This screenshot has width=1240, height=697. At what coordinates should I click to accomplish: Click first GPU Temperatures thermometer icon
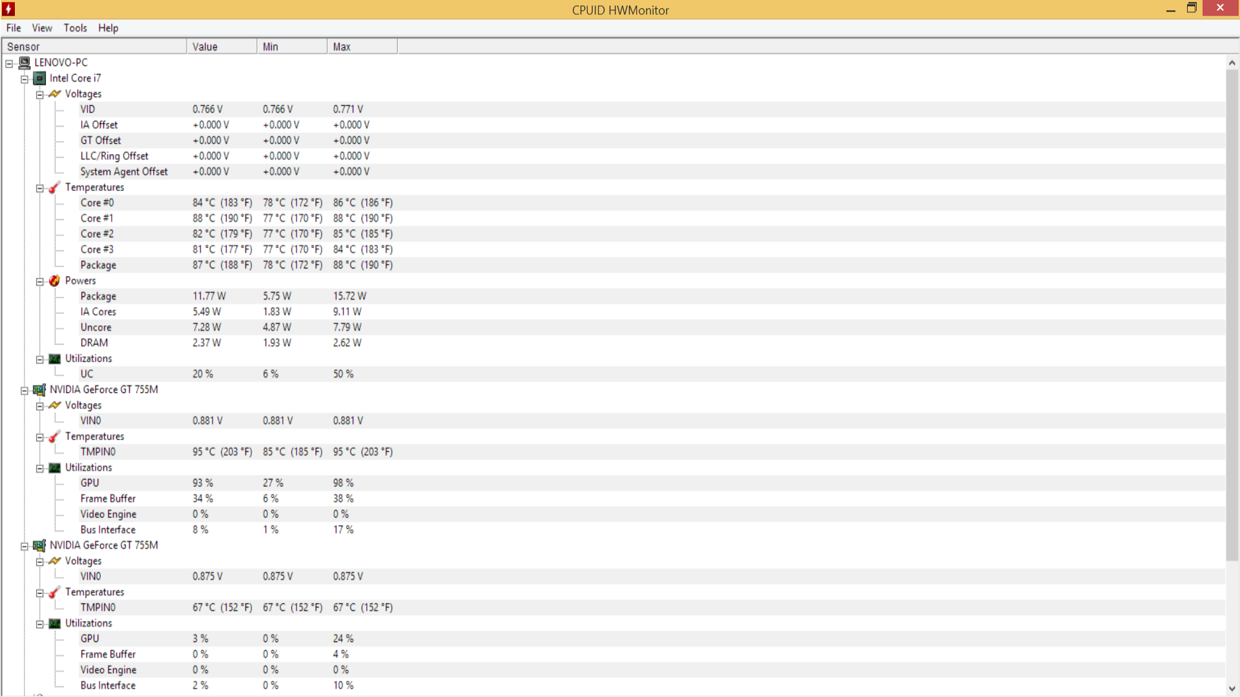pyautogui.click(x=55, y=436)
